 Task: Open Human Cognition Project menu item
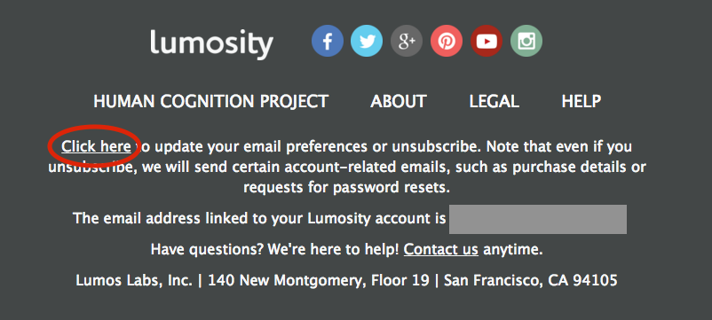pyautogui.click(x=210, y=101)
